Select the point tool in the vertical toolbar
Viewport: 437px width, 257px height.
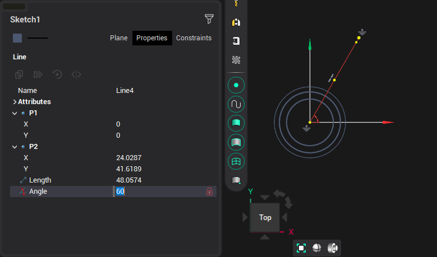(x=236, y=85)
